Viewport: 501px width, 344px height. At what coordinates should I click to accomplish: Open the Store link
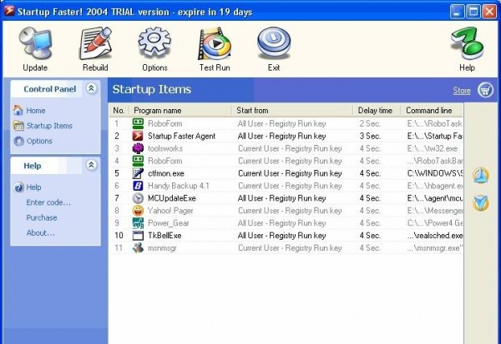click(x=462, y=91)
